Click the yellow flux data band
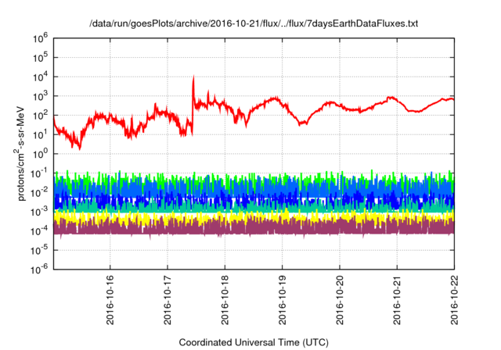The image size is (501, 350). (x=254, y=217)
